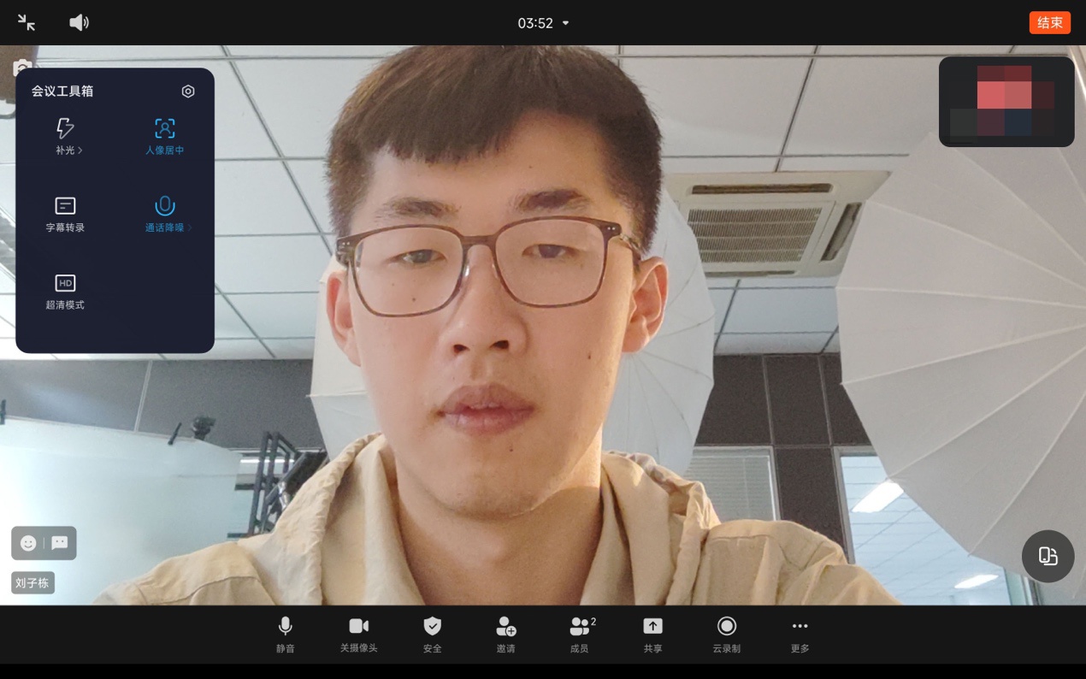Toggle the speaker audio output icon
1086x679 pixels.
pos(79,23)
